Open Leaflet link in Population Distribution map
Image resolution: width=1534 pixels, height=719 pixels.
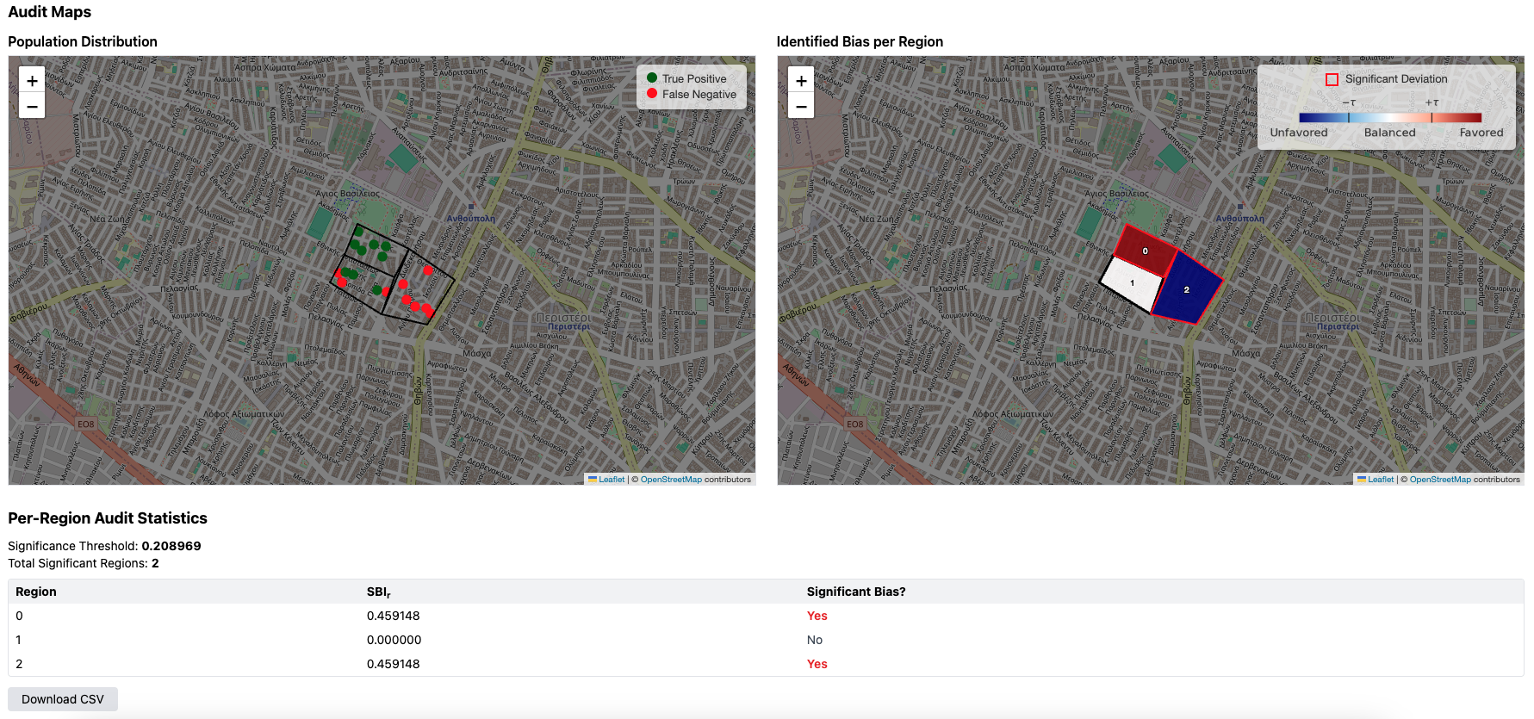coord(612,480)
